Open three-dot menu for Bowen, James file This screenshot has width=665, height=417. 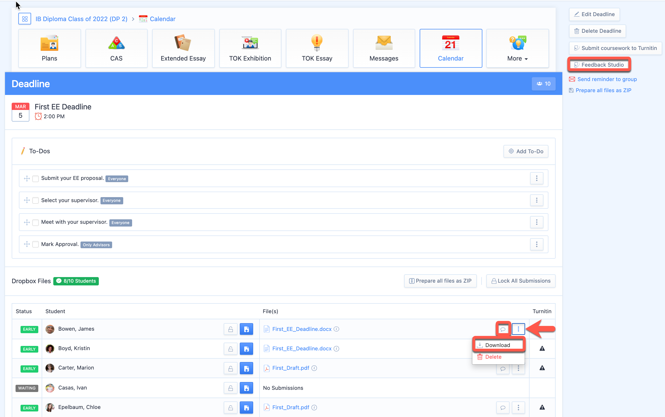pyautogui.click(x=518, y=329)
